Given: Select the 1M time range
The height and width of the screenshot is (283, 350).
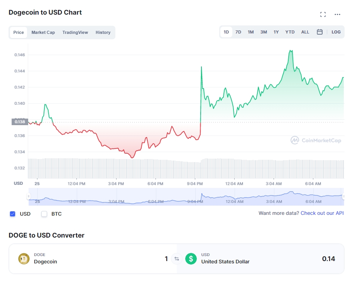Looking at the screenshot, I should [251, 32].
